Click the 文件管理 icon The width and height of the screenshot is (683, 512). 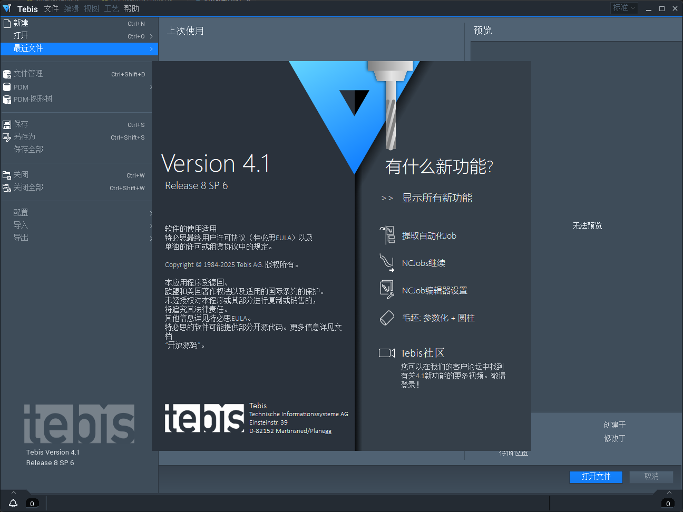coord(7,74)
